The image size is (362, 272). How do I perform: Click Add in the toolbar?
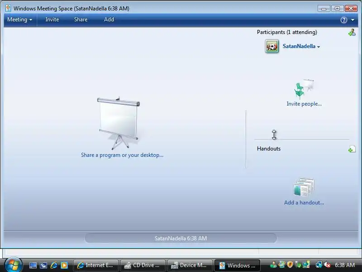coord(109,19)
